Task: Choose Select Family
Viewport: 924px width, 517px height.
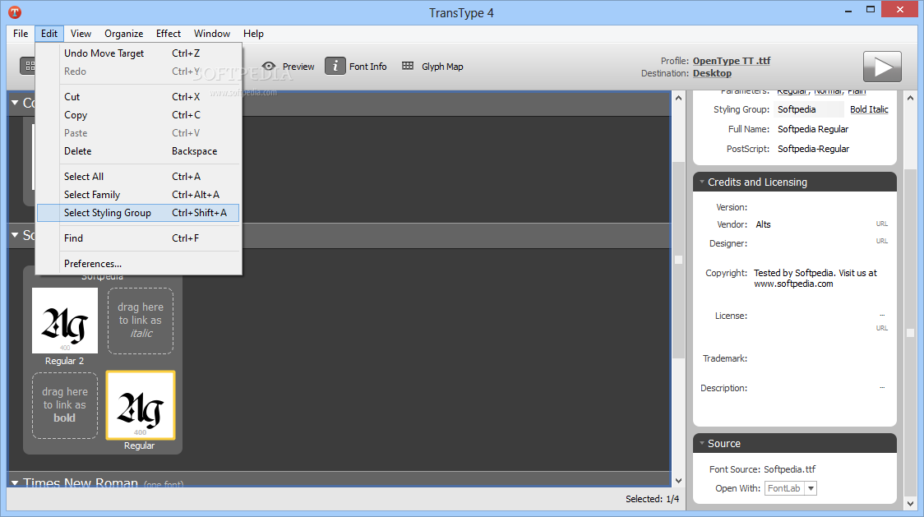Action: pyautogui.click(x=138, y=195)
